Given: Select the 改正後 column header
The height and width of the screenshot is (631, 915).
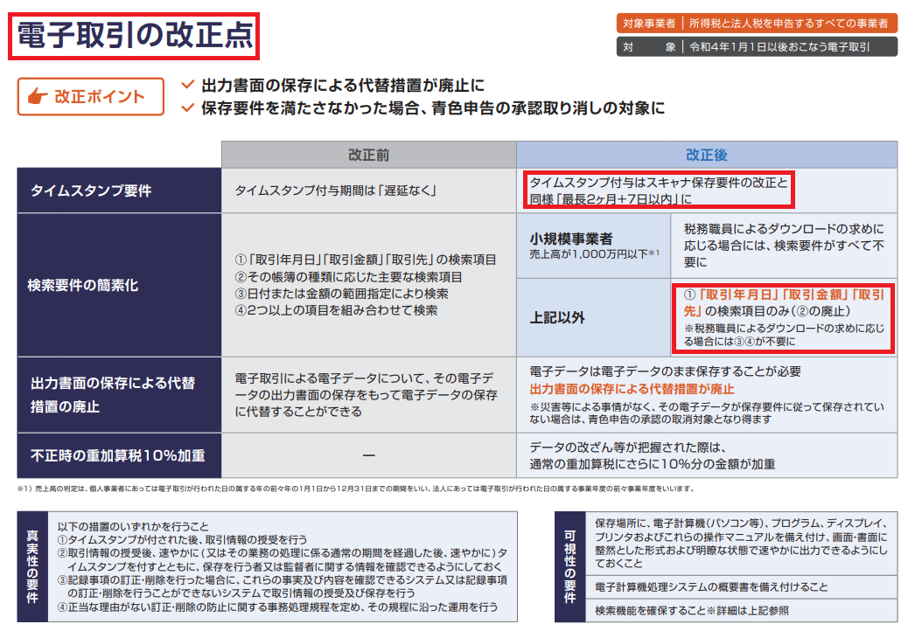Looking at the screenshot, I should point(706,155).
